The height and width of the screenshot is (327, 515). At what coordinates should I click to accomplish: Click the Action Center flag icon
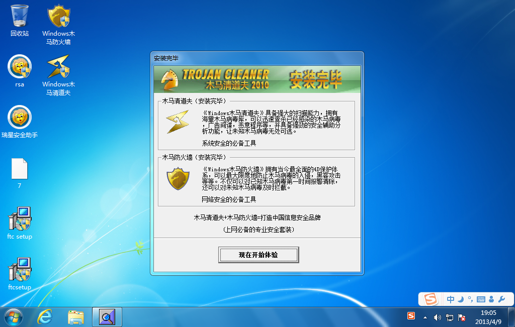coord(462,317)
